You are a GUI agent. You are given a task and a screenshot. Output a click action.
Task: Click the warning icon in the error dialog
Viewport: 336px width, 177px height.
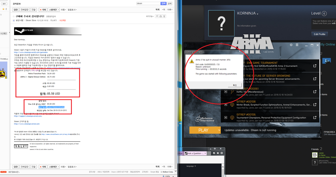tap(192, 61)
